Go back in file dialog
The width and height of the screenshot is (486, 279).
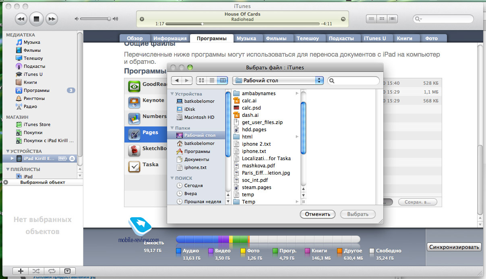click(x=176, y=80)
